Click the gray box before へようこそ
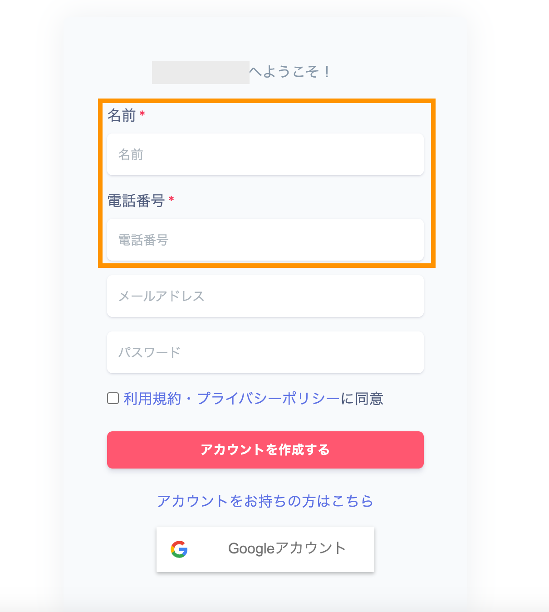549x612 pixels. point(201,73)
